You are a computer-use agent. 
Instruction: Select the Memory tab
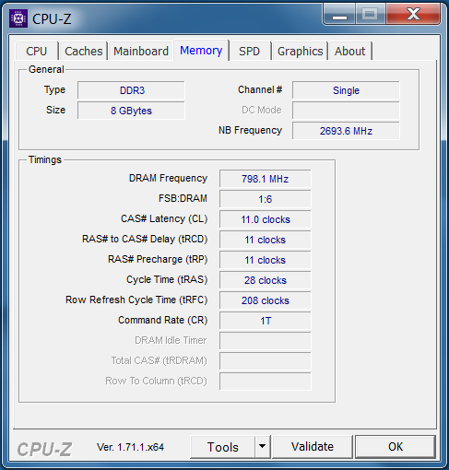(201, 50)
